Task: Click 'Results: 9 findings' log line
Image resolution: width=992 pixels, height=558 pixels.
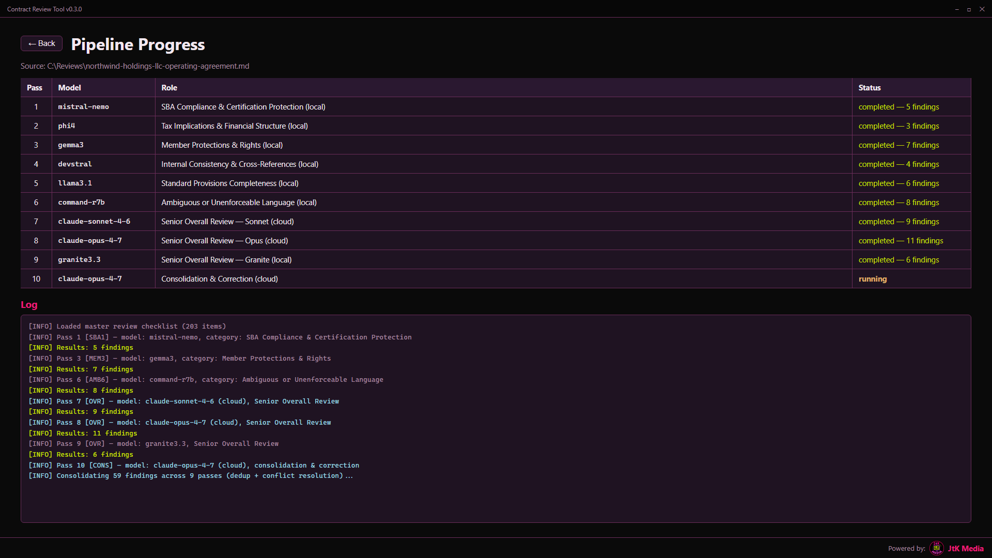Action: point(81,412)
